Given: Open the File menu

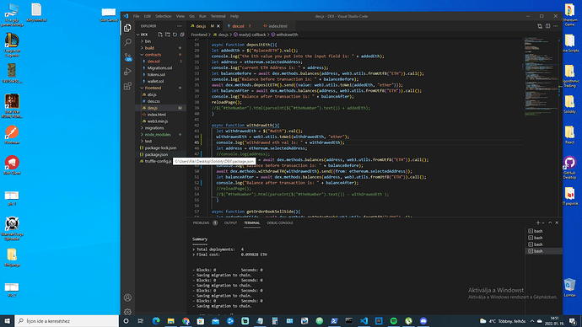Looking at the screenshot, I should pyautogui.click(x=136, y=16).
